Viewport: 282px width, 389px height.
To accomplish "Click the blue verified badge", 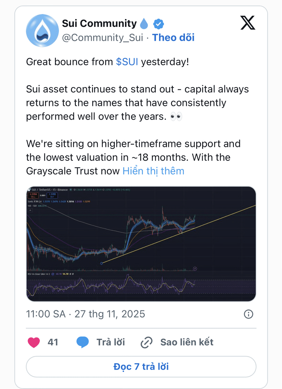I will pos(158,24).
